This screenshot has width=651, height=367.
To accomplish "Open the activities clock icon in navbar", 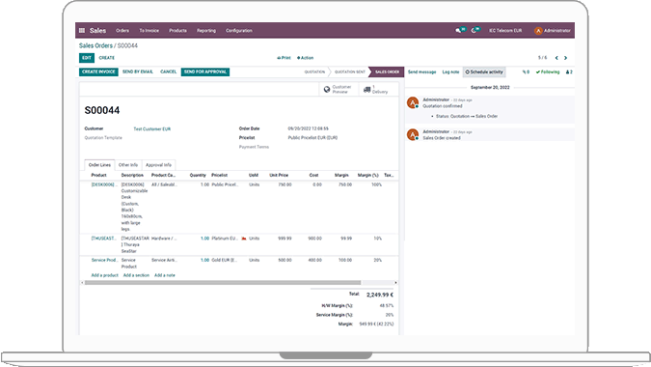I will click(475, 30).
